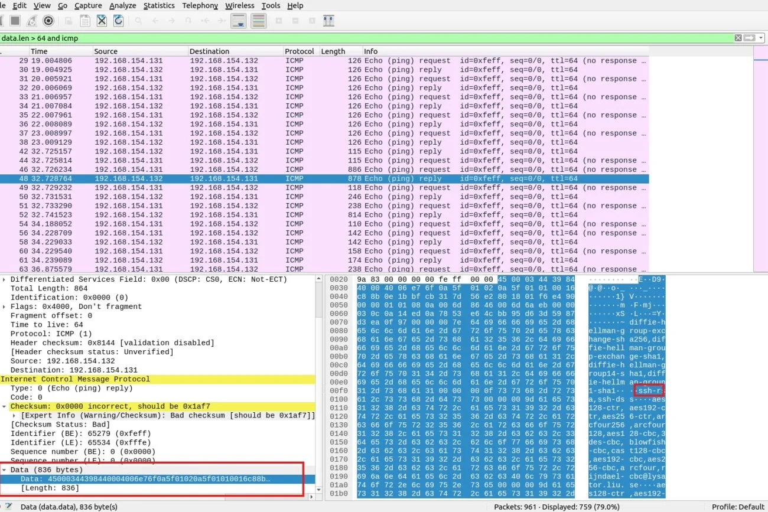This screenshot has width=768, height=512.
Task: Expand the Differentiated Services Field row
Action: 5,279
